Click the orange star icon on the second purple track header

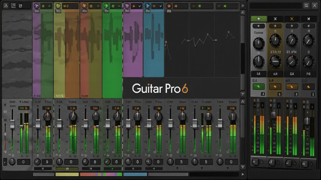pyautogui.click(x=134, y=6)
